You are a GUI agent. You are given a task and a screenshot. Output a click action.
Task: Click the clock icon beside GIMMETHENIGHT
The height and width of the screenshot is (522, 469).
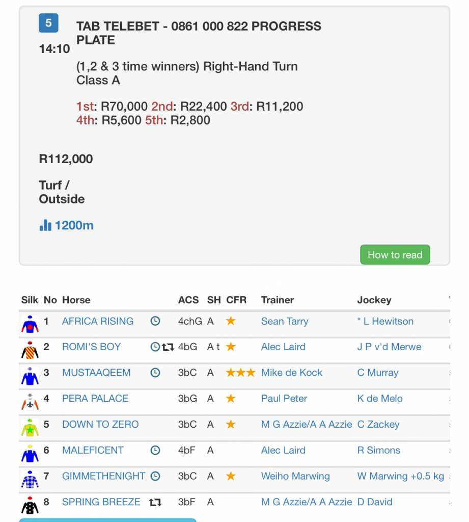(155, 476)
